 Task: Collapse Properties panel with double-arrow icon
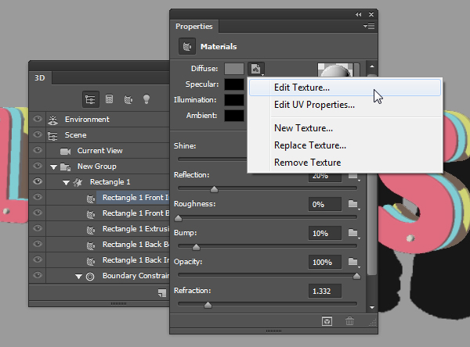(359, 14)
